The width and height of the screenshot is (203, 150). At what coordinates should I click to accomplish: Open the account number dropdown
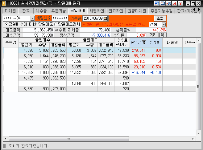[32, 18]
